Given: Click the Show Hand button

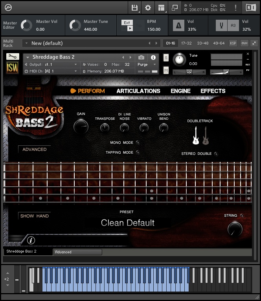Looking at the screenshot, I should pyautogui.click(x=35, y=216).
